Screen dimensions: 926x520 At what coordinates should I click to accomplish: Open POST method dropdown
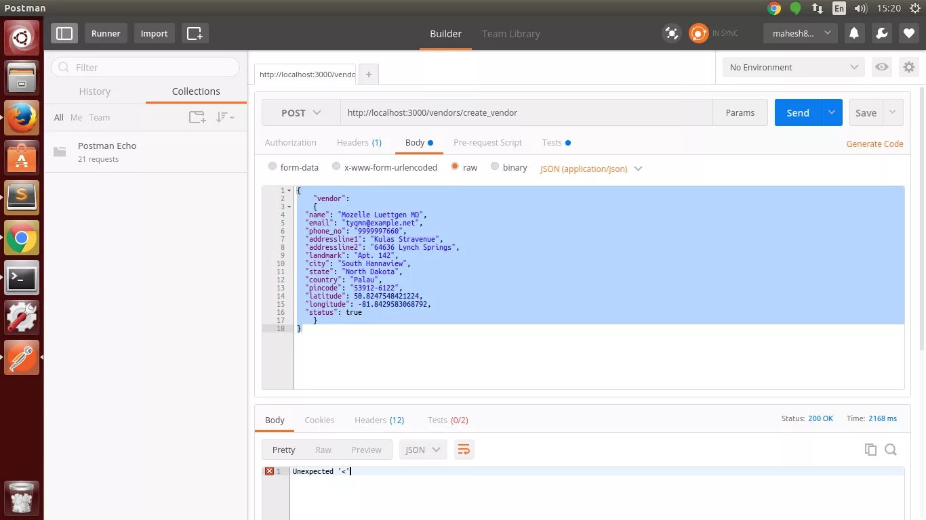pyautogui.click(x=301, y=113)
